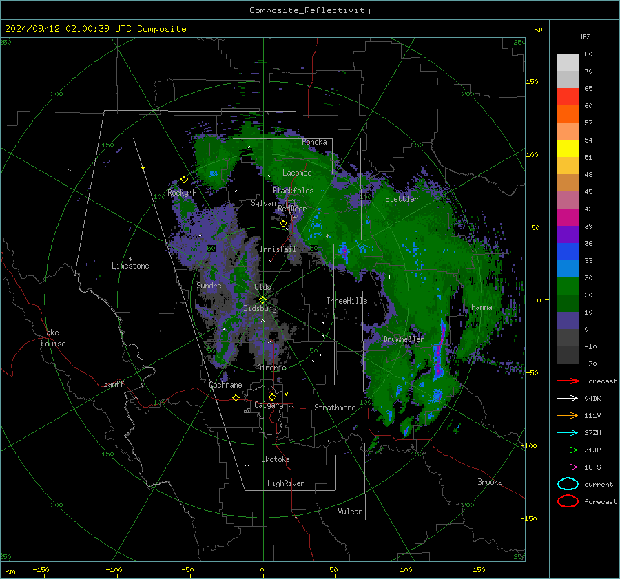This screenshot has width=620, height=579.
Task: Click the ThreeHills city label
Action: [x=347, y=301]
